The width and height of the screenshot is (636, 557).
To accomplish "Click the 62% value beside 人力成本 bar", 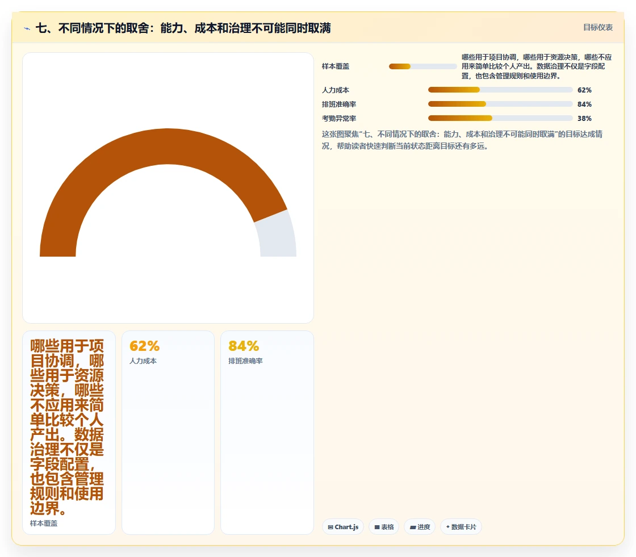I will click(x=584, y=90).
